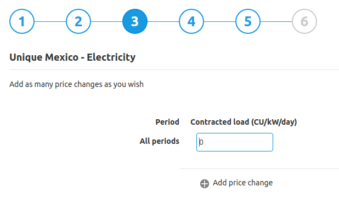
Task: Go back to wizard step 1
Action: click(22, 21)
